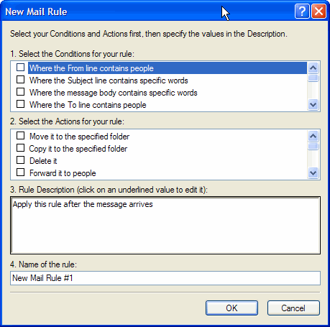Screen dimensions: 330x327
Task: Click the Cancel button
Action: [x=293, y=308]
